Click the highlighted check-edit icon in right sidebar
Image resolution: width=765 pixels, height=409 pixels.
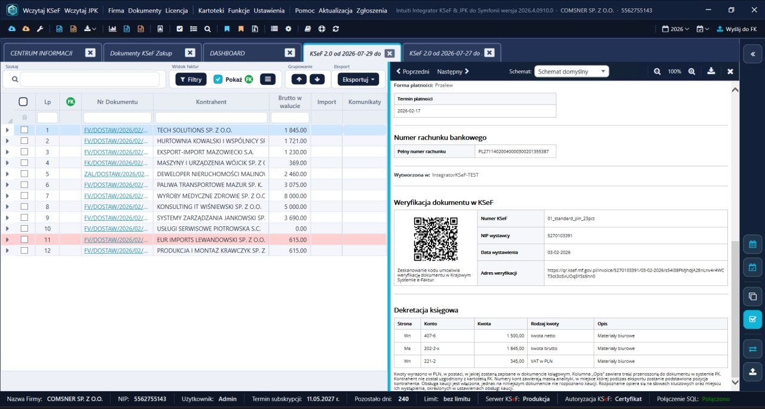click(x=752, y=319)
